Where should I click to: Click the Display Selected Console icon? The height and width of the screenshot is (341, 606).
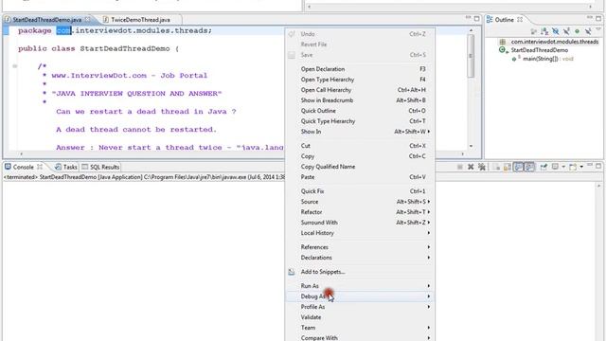(555, 167)
